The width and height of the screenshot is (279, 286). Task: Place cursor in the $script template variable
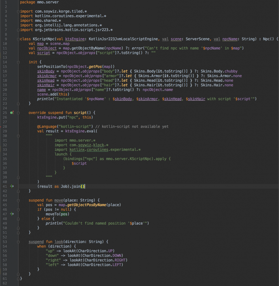click(x=79, y=163)
